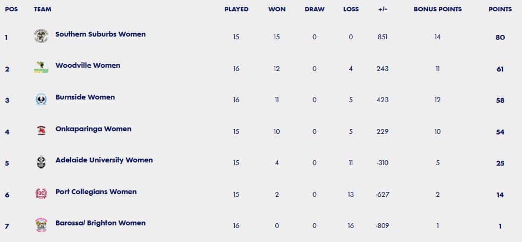Open the Woodville Women team page
Viewport: 522px width, 242px height.
[88, 66]
